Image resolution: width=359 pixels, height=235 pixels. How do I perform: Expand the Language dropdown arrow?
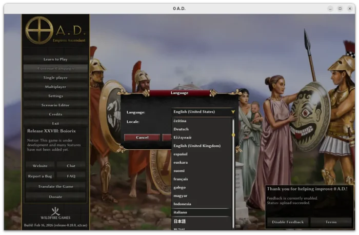pos(233,111)
